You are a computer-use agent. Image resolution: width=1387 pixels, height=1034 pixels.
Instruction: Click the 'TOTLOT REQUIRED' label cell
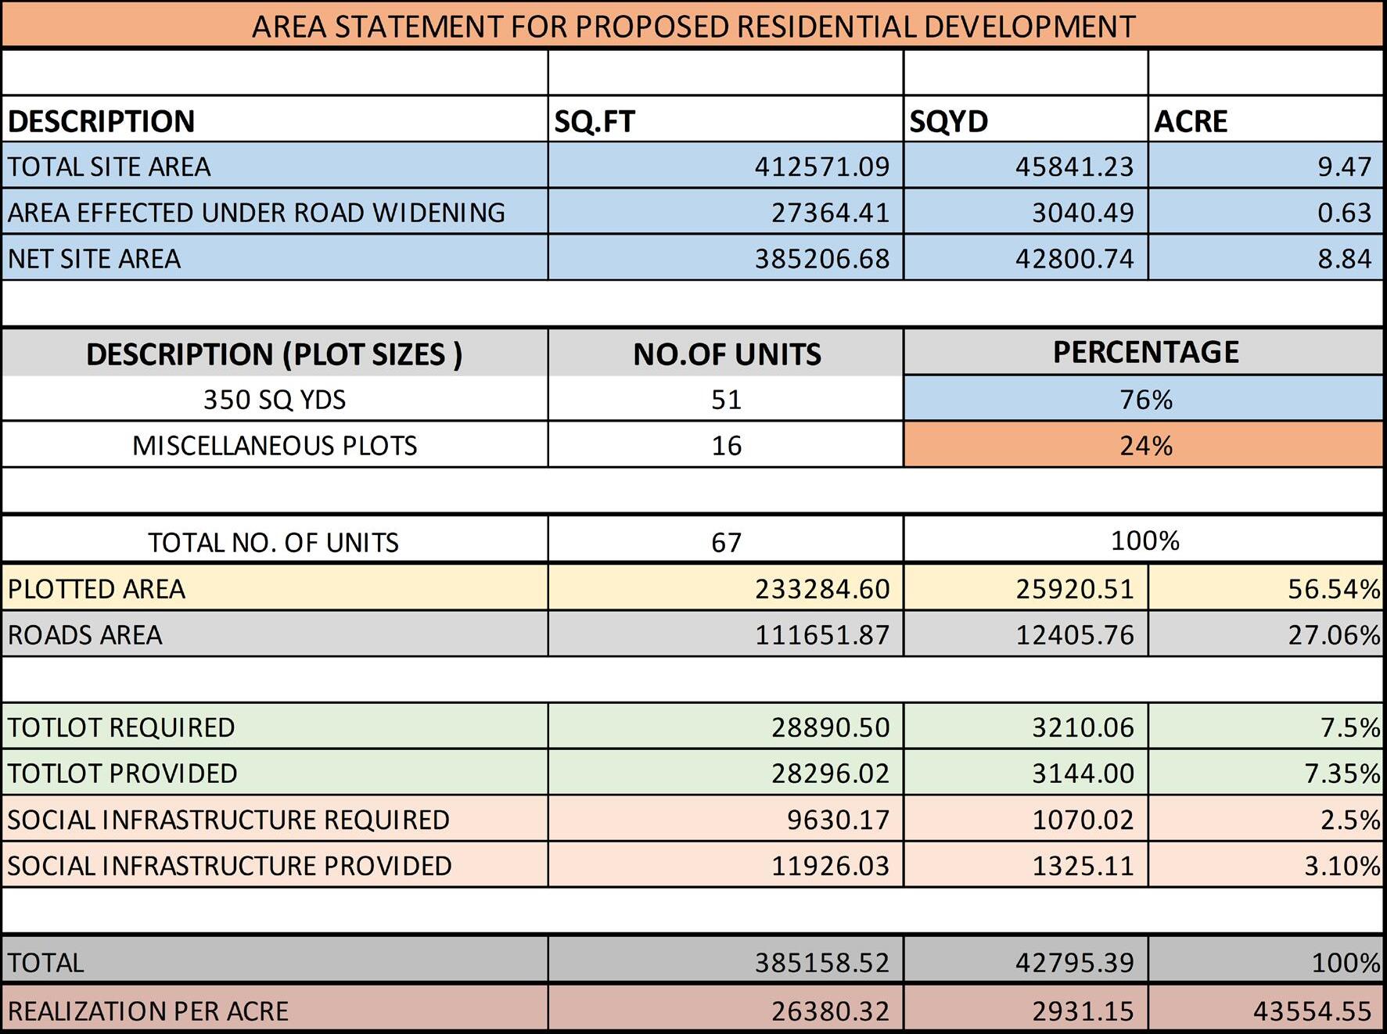(275, 726)
